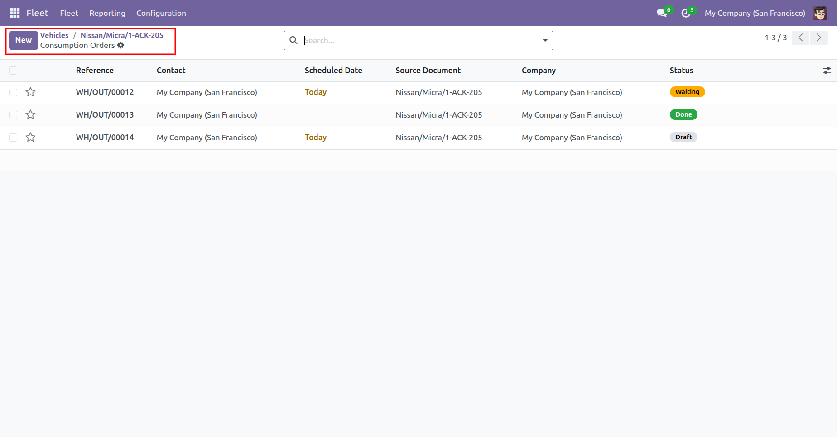Sort by the Company column header

coord(539,71)
